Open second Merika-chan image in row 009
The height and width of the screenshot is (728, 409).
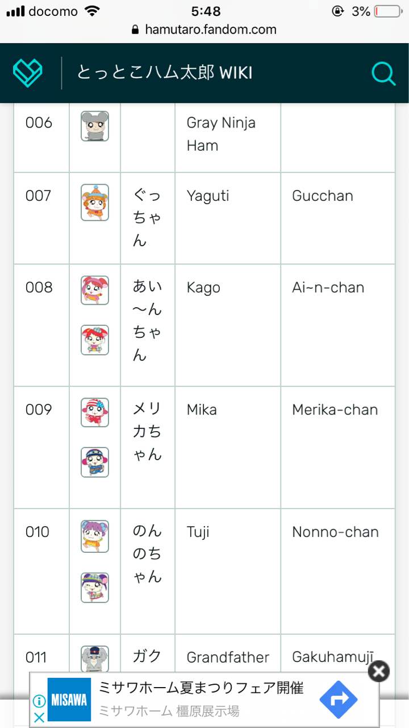[95, 462]
